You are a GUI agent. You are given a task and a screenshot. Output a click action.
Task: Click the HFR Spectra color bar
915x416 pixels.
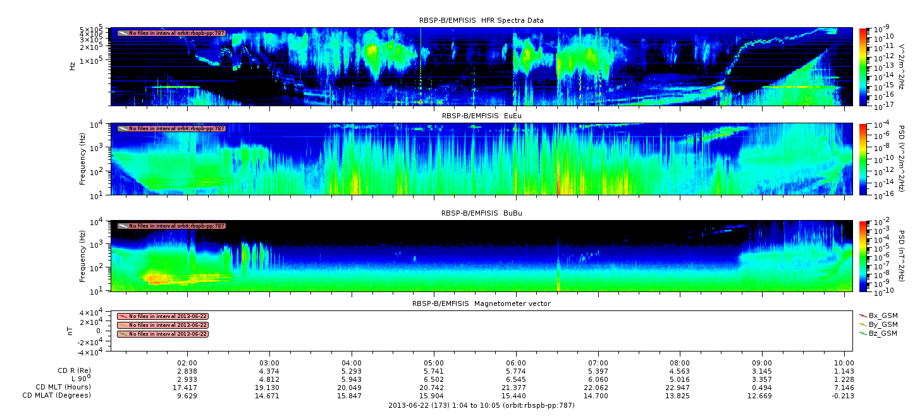[x=863, y=66]
